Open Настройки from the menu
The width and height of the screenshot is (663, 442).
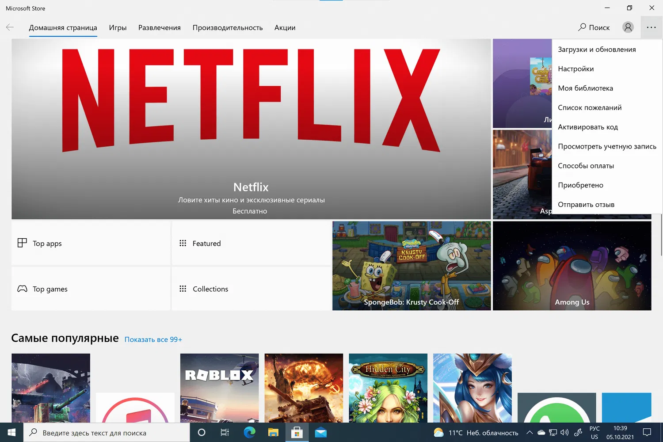click(x=607, y=69)
